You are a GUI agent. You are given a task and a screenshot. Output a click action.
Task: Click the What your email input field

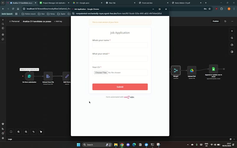(120, 59)
